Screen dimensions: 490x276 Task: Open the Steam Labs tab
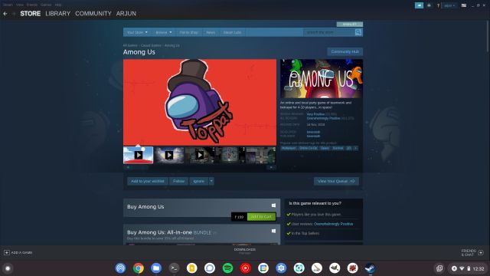232,32
